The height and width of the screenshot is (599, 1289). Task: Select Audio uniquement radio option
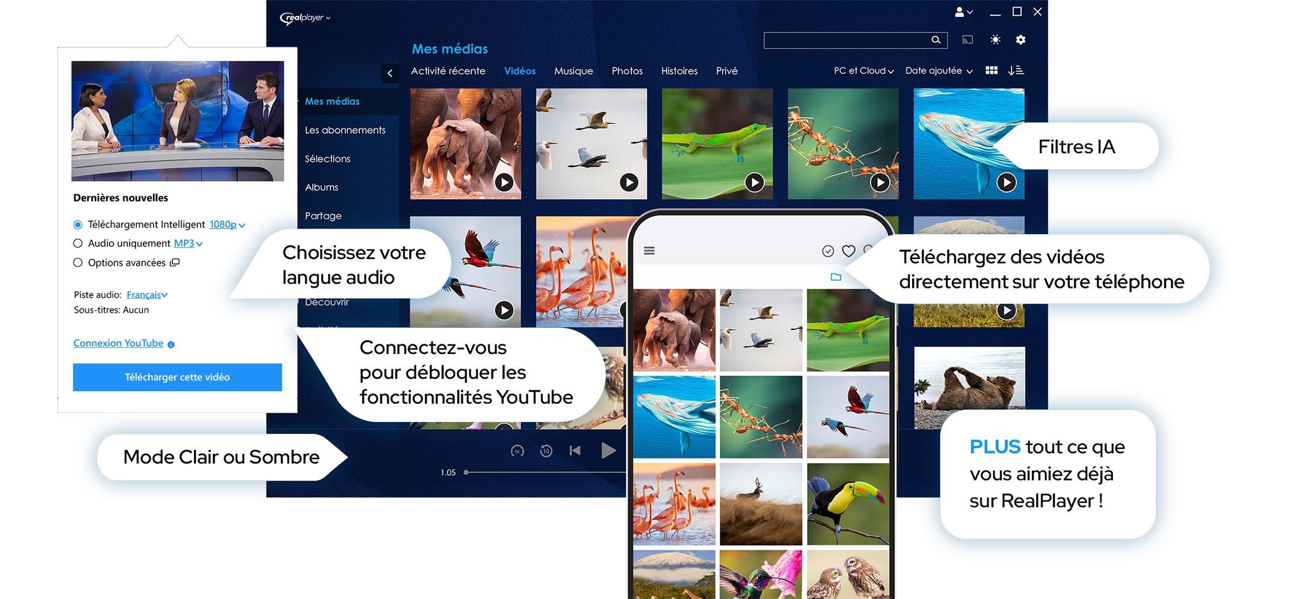pyautogui.click(x=78, y=244)
